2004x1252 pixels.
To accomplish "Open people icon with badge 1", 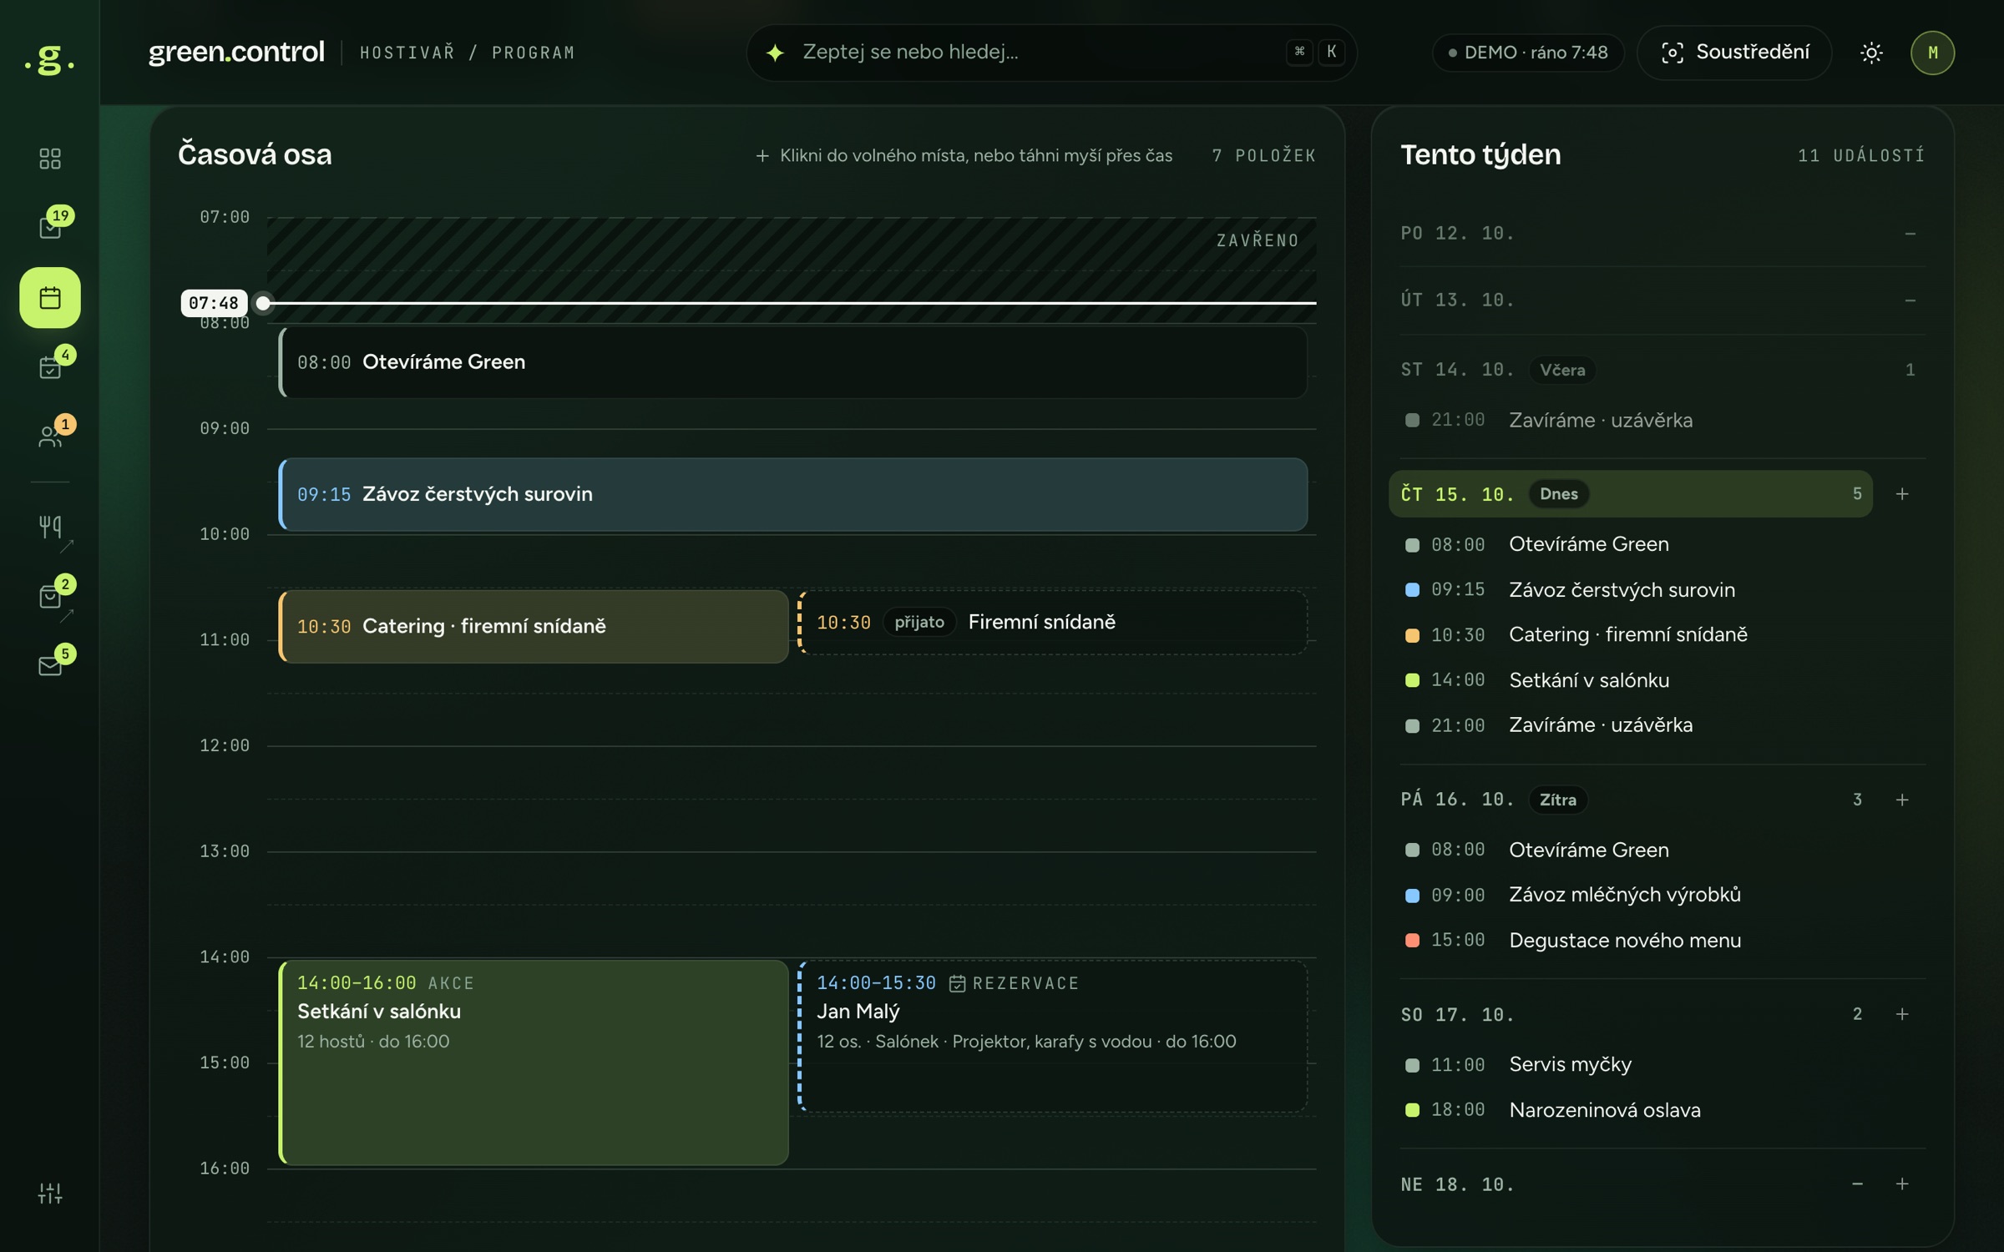I will [x=50, y=437].
